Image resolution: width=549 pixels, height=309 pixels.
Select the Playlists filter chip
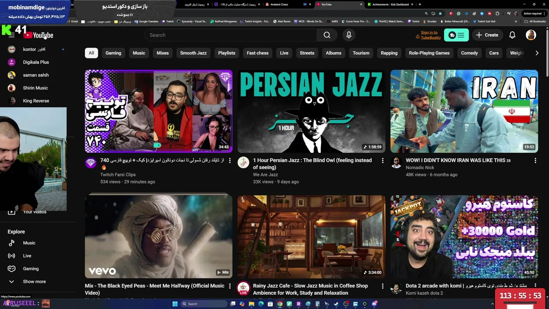tap(226, 53)
